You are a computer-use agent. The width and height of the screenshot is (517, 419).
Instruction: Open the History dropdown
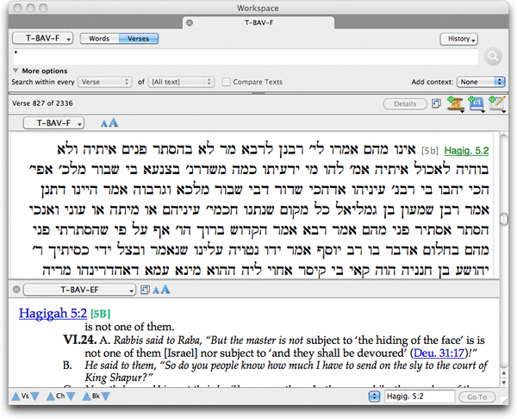[459, 39]
